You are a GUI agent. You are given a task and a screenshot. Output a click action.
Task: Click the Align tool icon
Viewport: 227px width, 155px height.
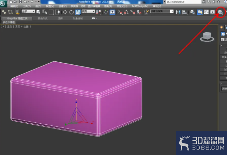[x=185, y=12]
